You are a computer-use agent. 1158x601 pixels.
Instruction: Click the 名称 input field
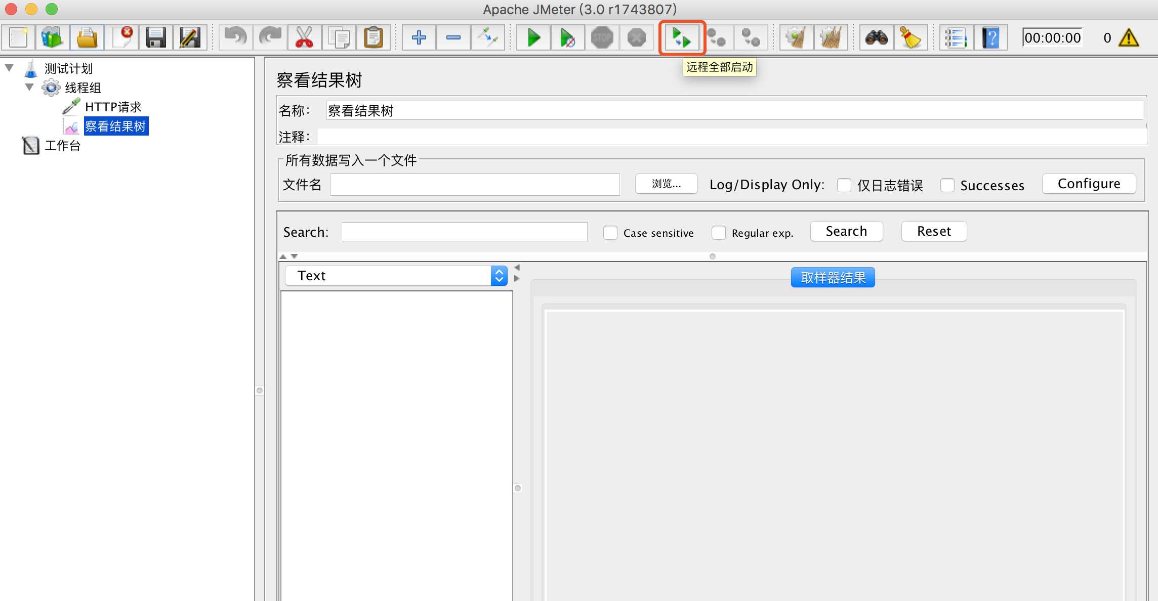[734, 110]
